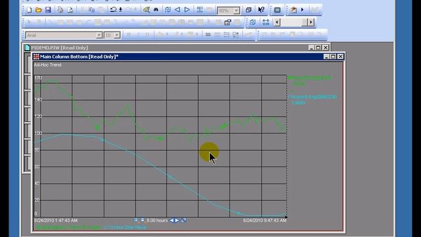Click the line weight icon

pyautogui.click(x=208, y=35)
